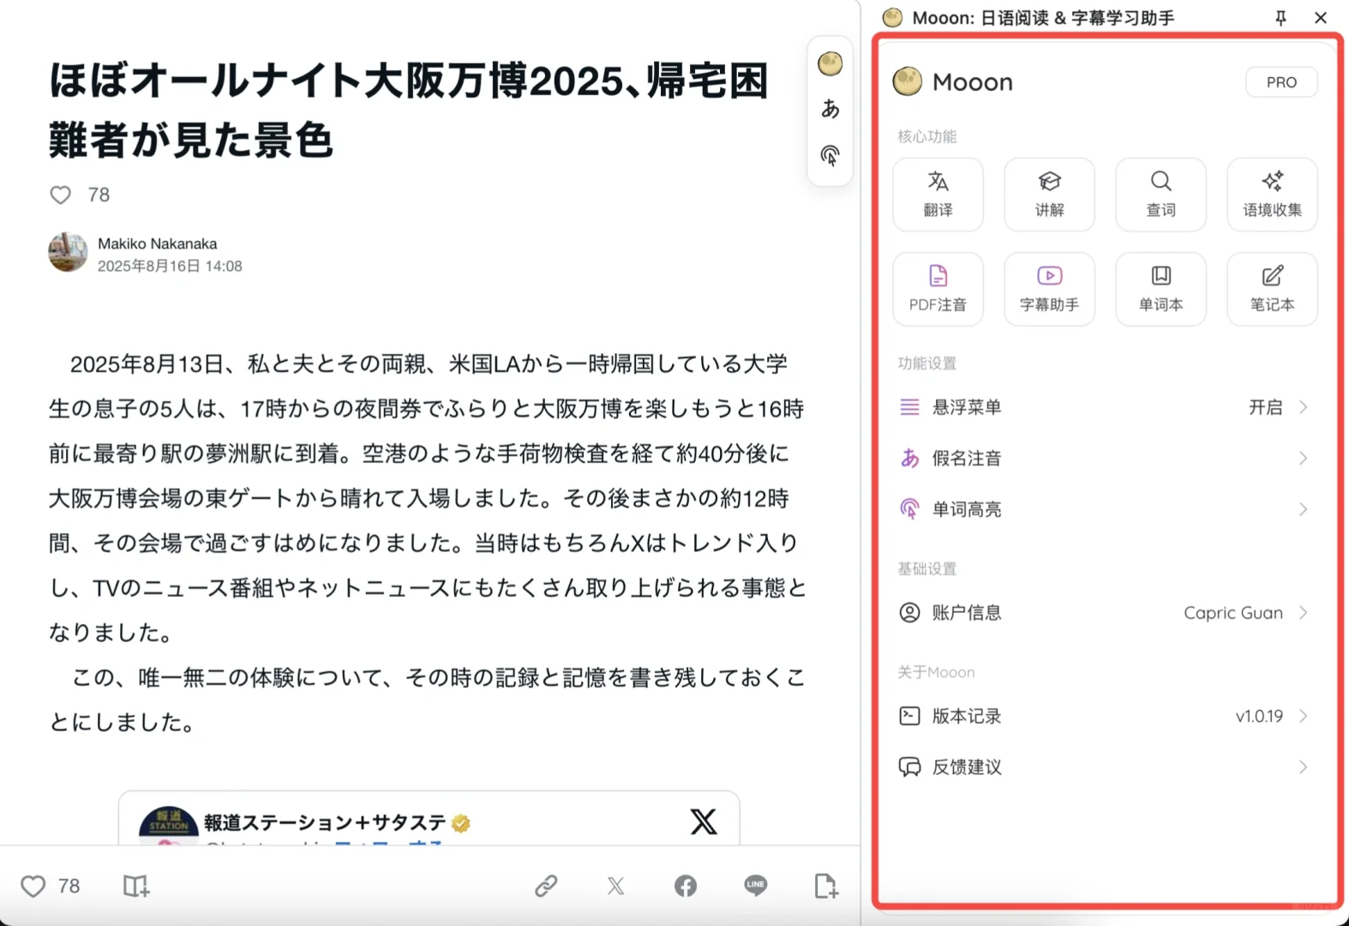The width and height of the screenshot is (1349, 926).
Task: Add article to magazine icon in bottom bar
Action: [x=135, y=886]
